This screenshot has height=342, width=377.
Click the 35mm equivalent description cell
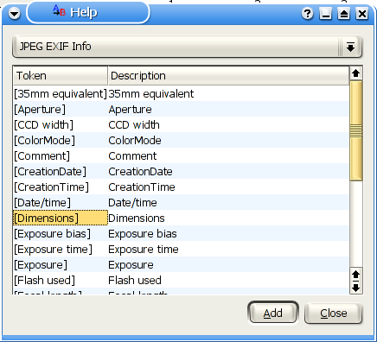tap(228, 94)
